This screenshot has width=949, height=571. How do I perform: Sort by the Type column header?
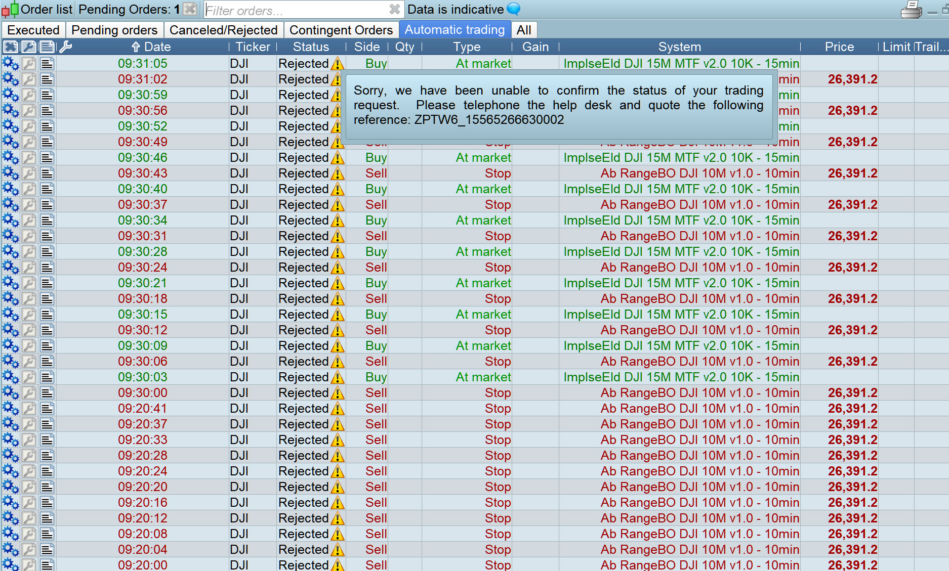pyautogui.click(x=467, y=47)
